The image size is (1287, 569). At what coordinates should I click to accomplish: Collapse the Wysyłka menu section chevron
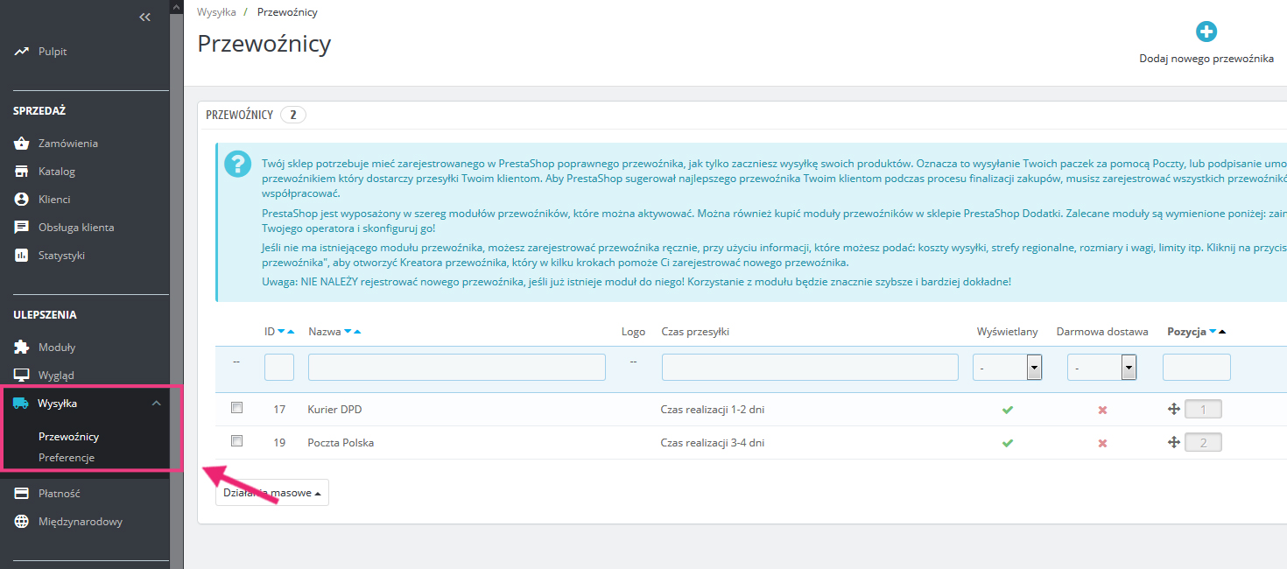coord(156,404)
